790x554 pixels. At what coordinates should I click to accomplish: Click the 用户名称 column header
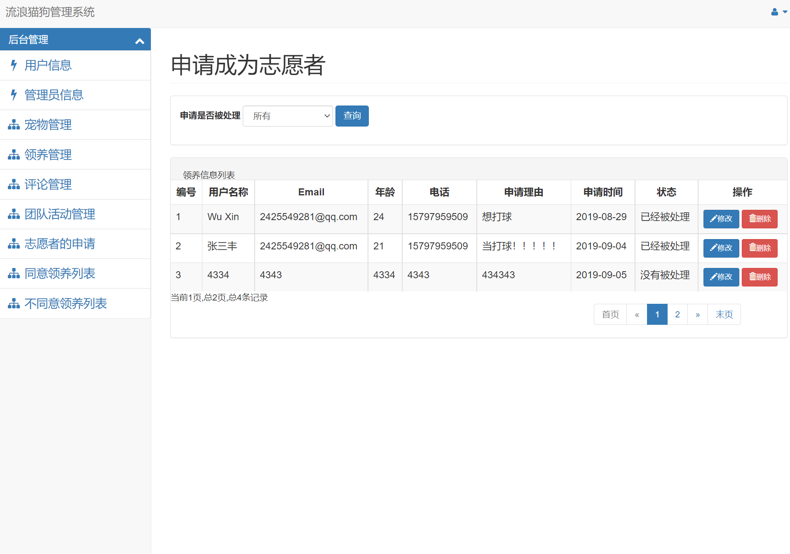pos(228,192)
